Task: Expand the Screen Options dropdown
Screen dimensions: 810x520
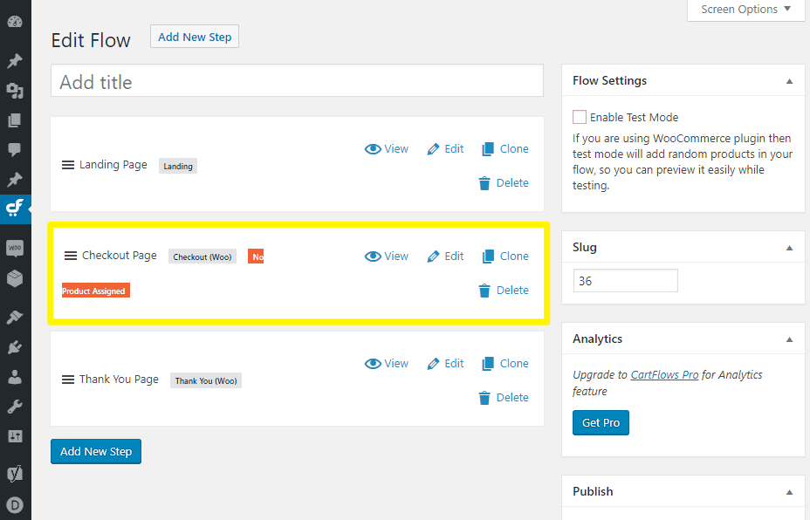Action: tap(746, 10)
